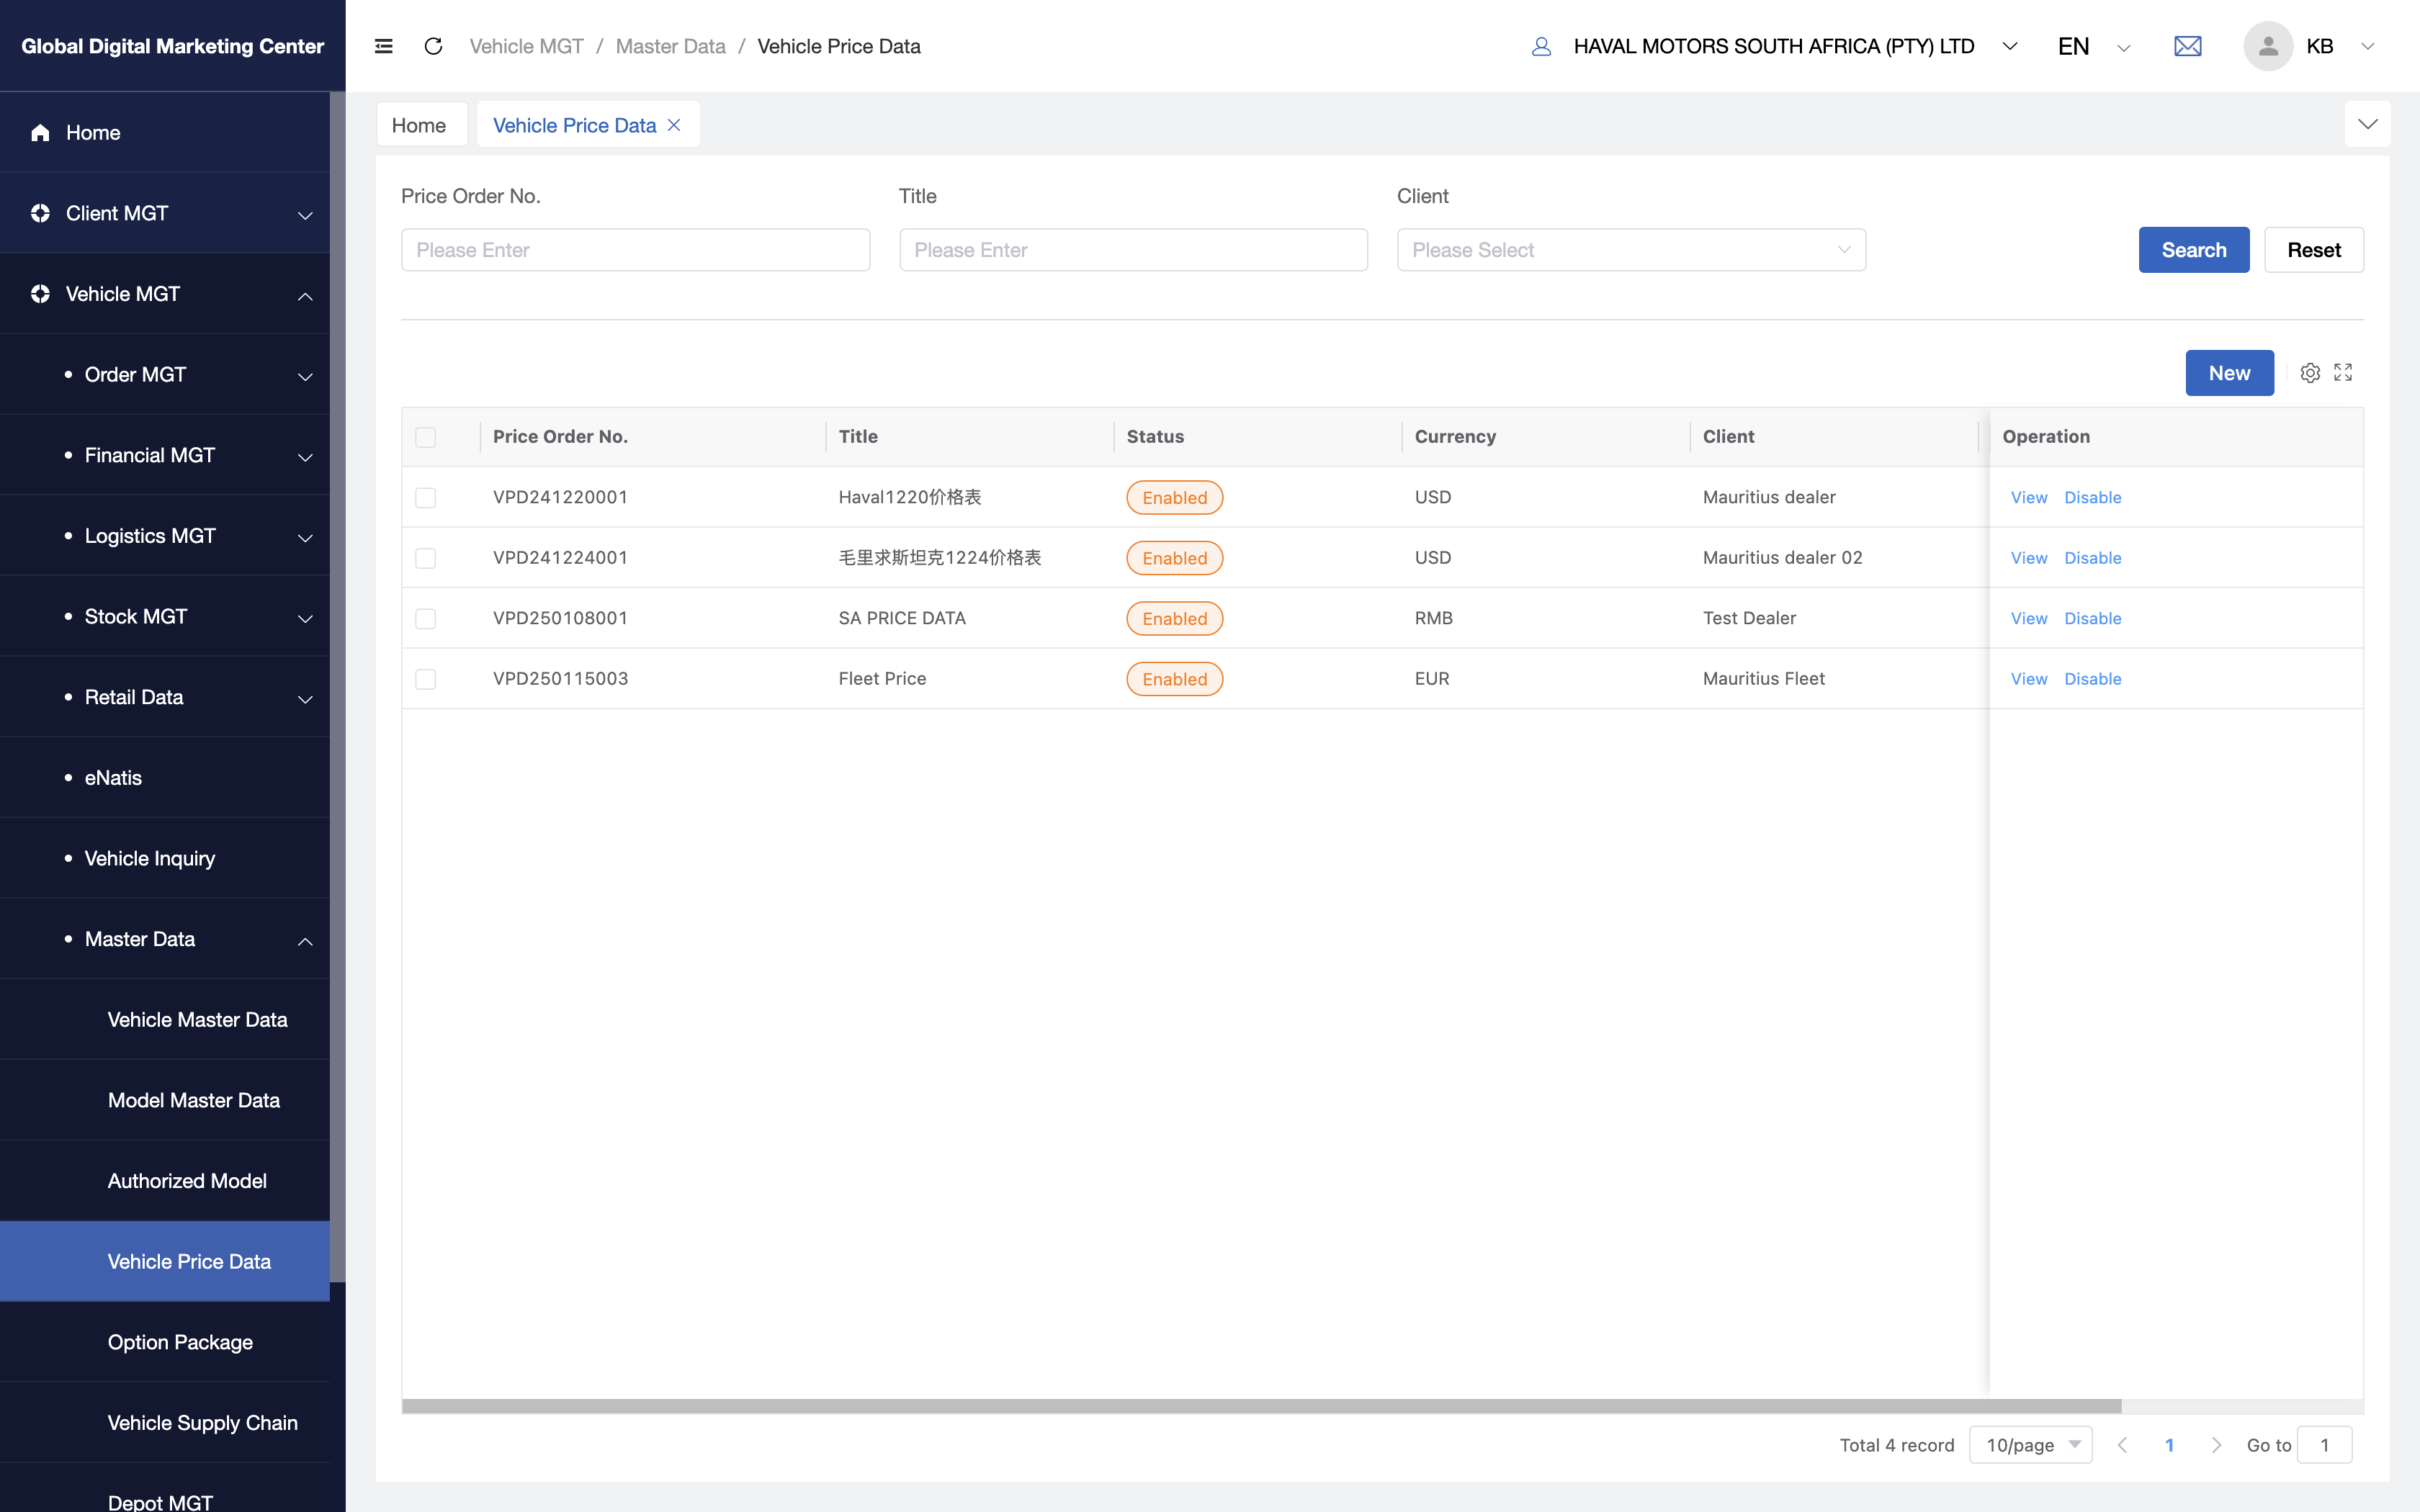Screen dimensions: 2420x1512
Task: Click the New button
Action: click(2229, 373)
